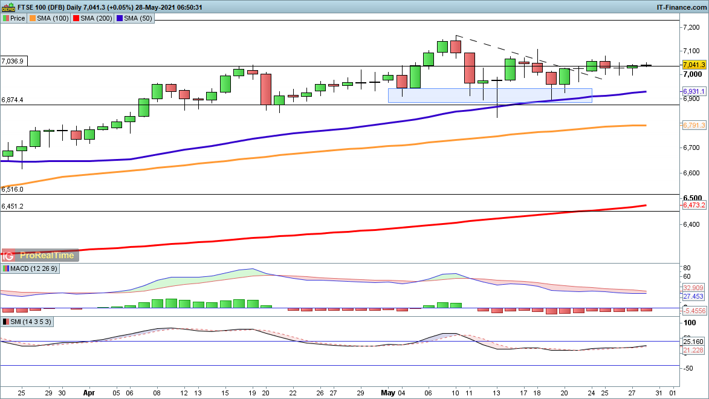709x399 pixels.
Task: Select the 7,036.9 horizontal line label
Action: tap(13, 61)
